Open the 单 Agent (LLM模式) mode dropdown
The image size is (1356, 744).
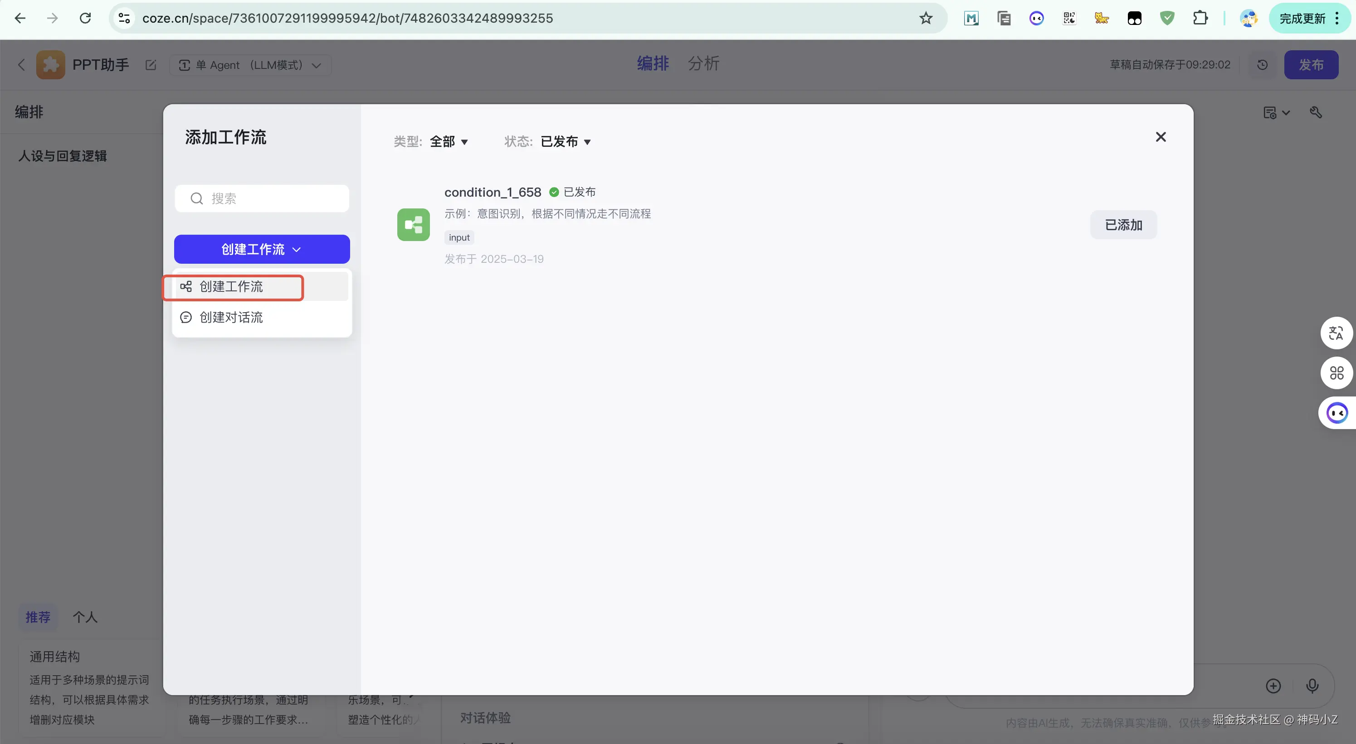(x=250, y=65)
